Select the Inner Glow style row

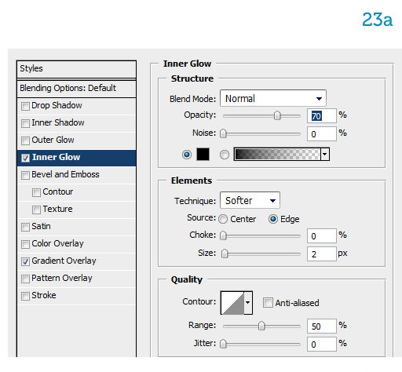[76, 158]
